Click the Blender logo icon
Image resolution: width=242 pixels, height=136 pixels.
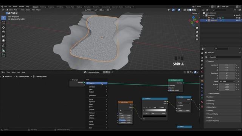pos(2,7)
